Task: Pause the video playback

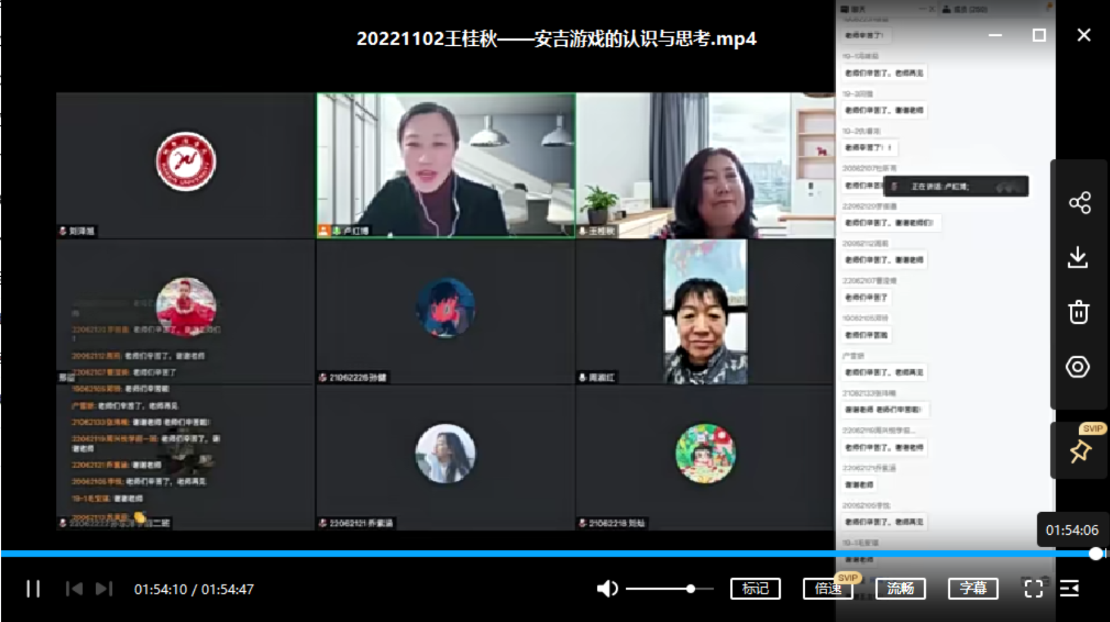Action: [x=33, y=589]
